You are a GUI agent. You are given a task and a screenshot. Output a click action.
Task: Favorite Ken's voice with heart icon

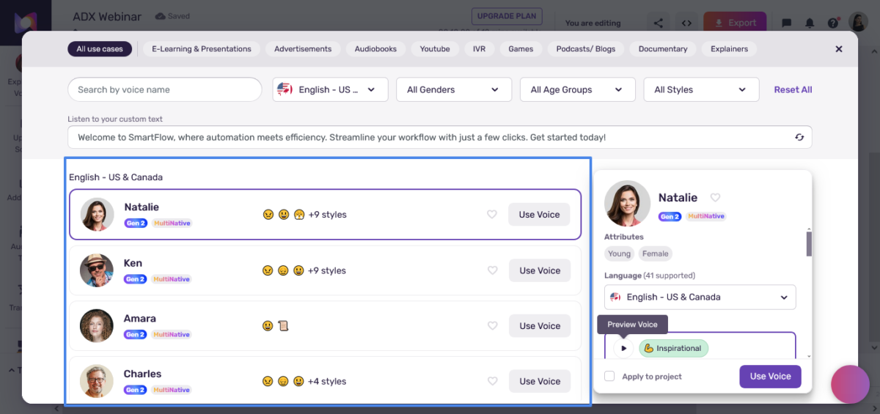pos(492,270)
